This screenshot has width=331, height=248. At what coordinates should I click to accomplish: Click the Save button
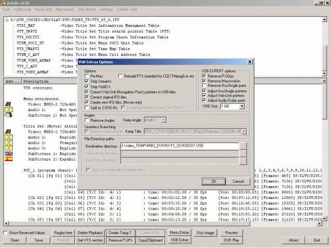pos(39,240)
